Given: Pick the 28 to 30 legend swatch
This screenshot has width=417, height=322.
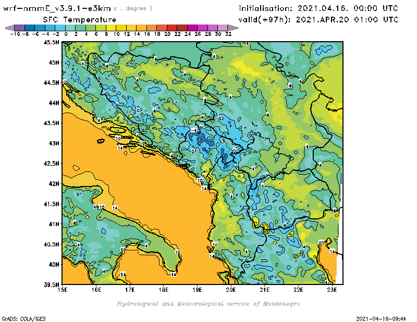Looking at the screenshot, I should (x=212, y=28).
